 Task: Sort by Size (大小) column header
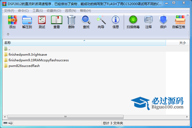[176, 43]
